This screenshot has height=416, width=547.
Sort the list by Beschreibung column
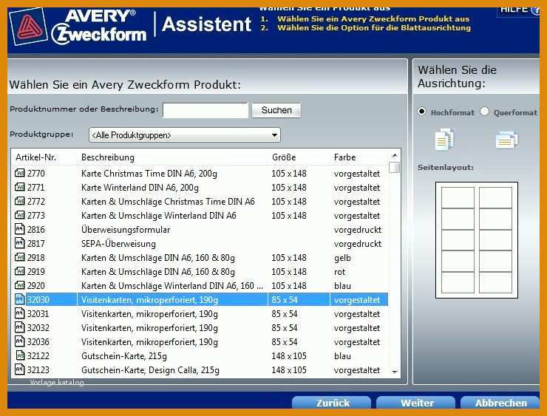point(108,157)
